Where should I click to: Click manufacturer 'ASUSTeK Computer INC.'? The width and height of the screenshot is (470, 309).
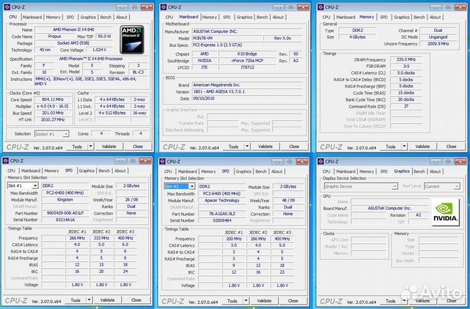247,31
